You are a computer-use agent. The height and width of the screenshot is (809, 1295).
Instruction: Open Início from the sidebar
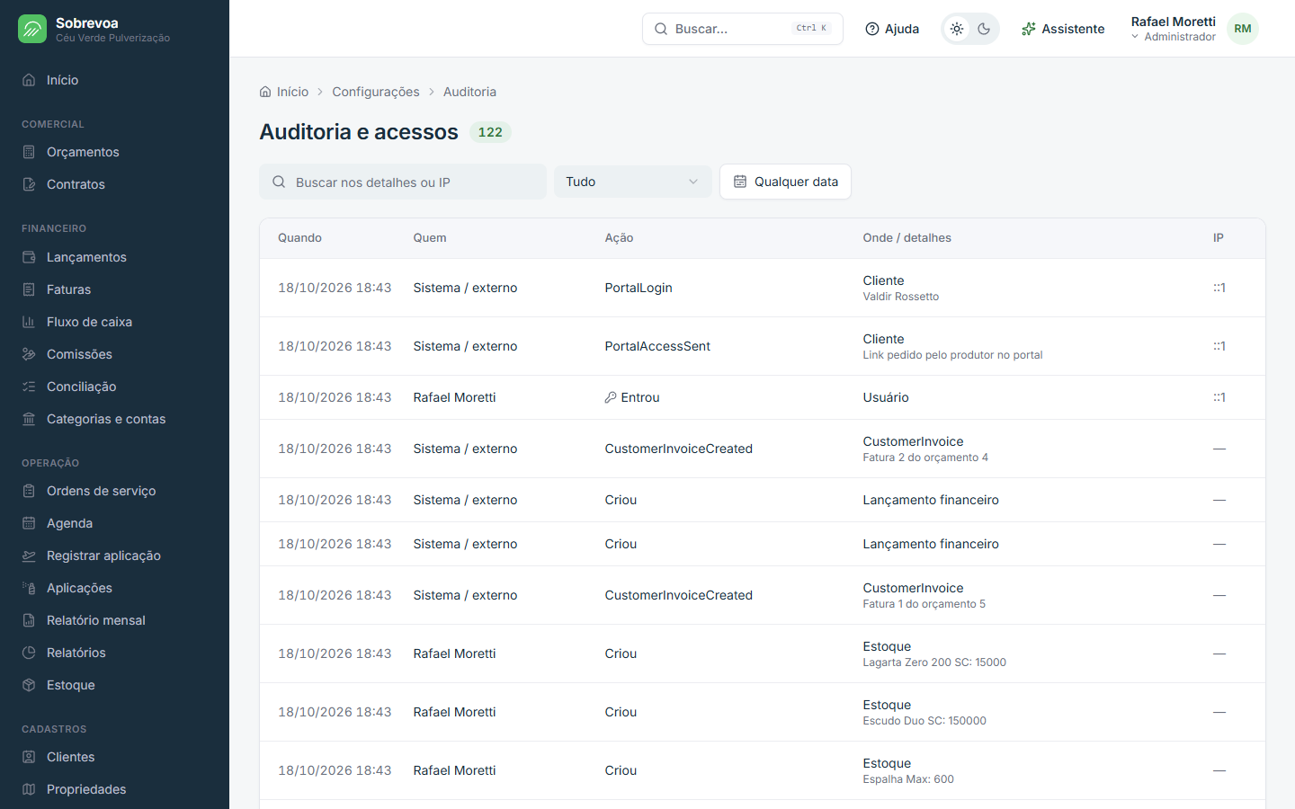tap(114, 80)
